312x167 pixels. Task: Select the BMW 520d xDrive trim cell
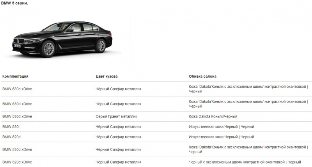coord(17,162)
